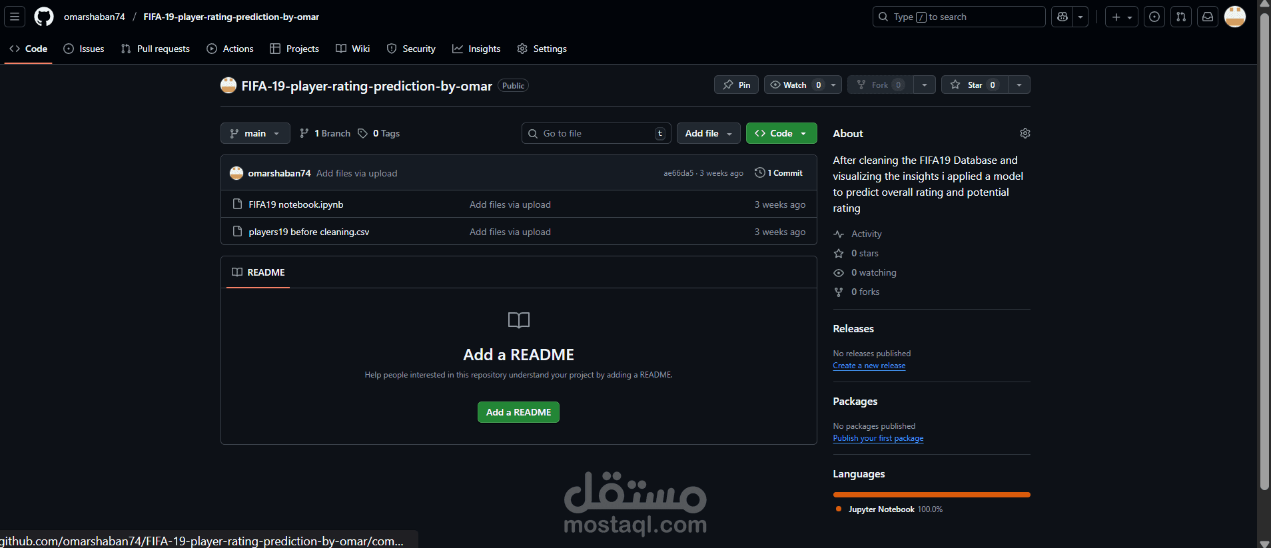1271x548 pixels.
Task: Open the Create a new release link
Action: point(869,366)
